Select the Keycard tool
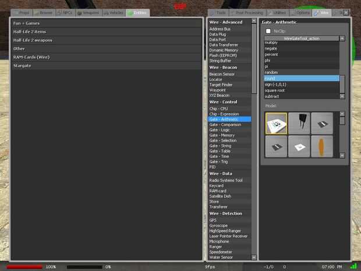 click(x=229, y=186)
